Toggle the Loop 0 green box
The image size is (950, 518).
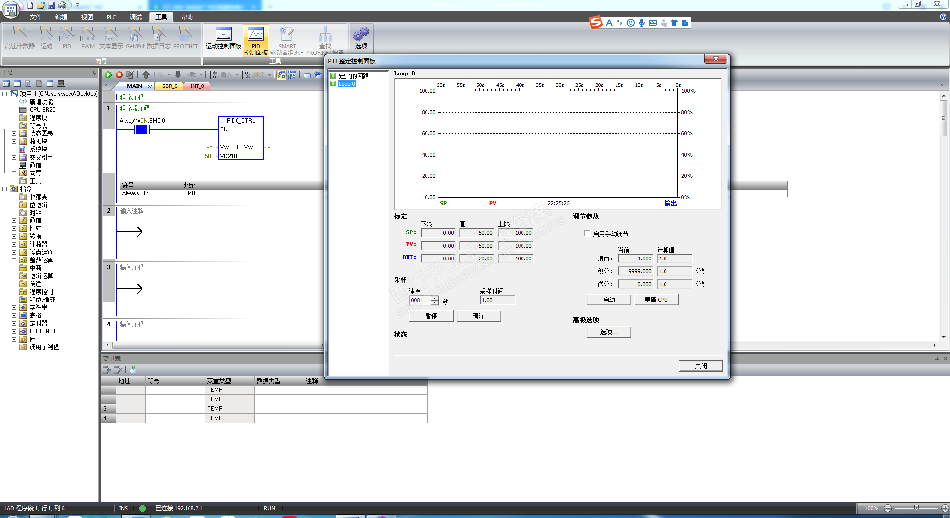[333, 84]
